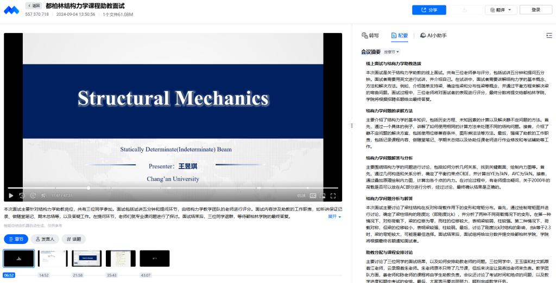This screenshot has width=556, height=283.
Task: Click the skip forward seconds icon
Action: (33, 195)
